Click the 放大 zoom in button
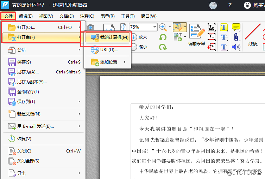The width and height of the screenshot is (265, 179). click(139, 37)
